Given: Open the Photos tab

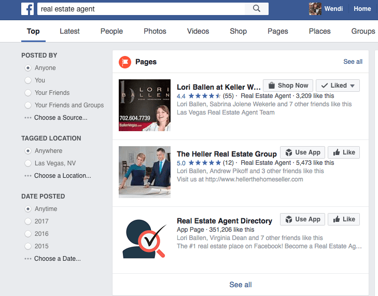Looking at the screenshot, I should coord(155,31).
